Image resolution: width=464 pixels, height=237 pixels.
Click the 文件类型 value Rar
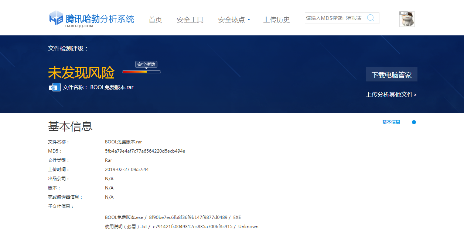pos(109,160)
